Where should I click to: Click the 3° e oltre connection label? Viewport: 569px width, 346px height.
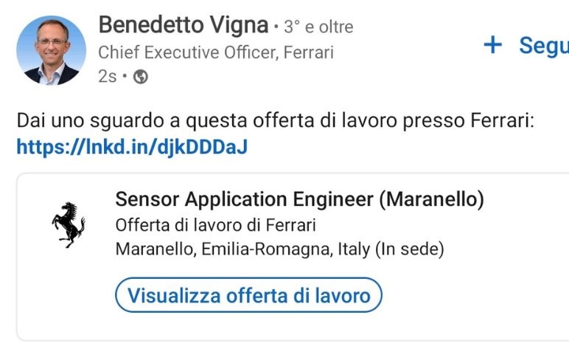(x=318, y=27)
